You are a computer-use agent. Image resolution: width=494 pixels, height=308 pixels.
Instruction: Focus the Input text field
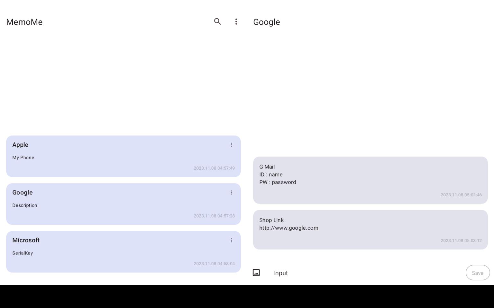[x=366, y=273]
